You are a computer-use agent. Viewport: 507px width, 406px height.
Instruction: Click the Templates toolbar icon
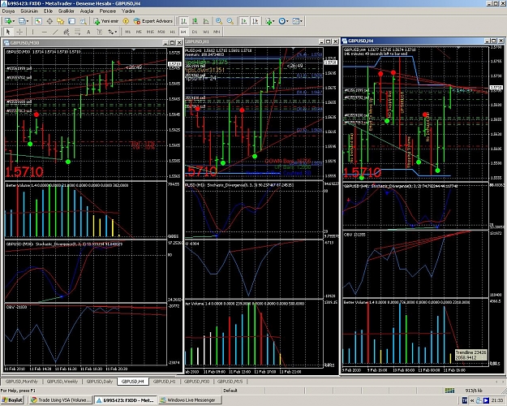(295, 21)
